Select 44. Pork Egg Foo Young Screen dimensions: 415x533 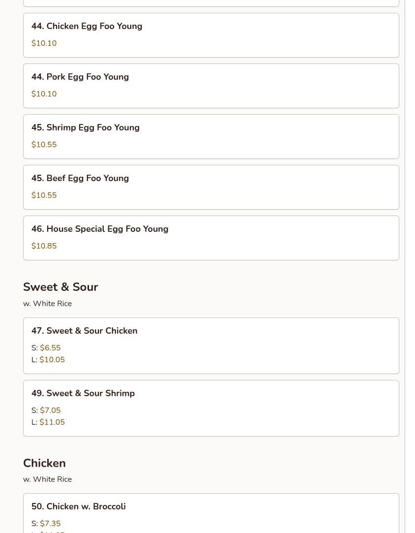tap(80, 77)
